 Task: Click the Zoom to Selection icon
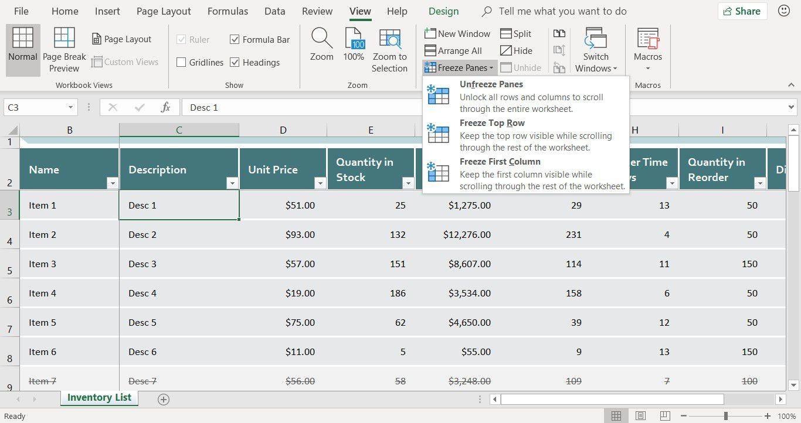[x=389, y=39]
